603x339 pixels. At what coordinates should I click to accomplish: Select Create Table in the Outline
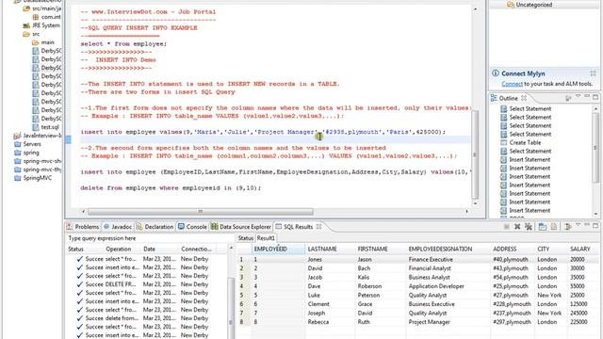[525, 142]
